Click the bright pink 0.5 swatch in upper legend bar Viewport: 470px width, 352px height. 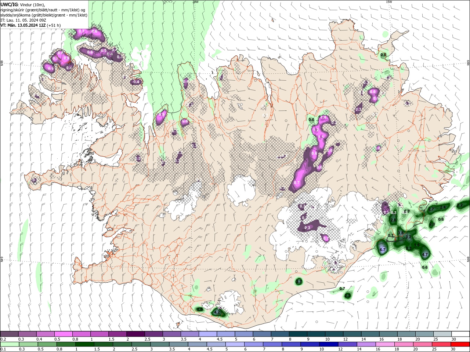pyautogui.click(x=63, y=334)
